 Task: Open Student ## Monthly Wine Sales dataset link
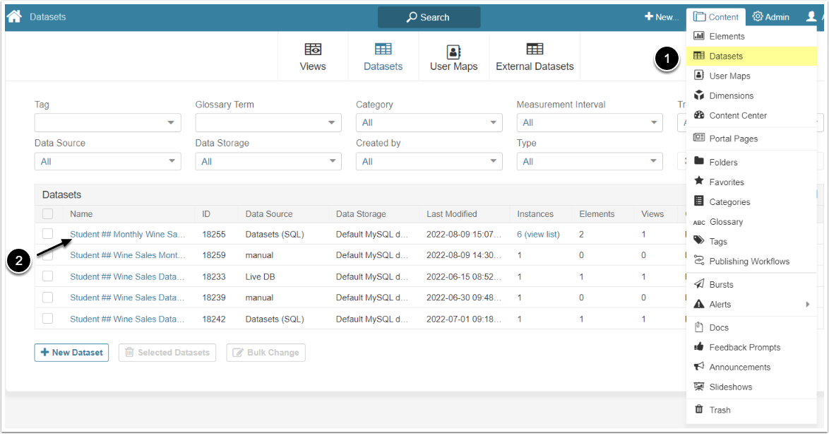pyautogui.click(x=127, y=234)
